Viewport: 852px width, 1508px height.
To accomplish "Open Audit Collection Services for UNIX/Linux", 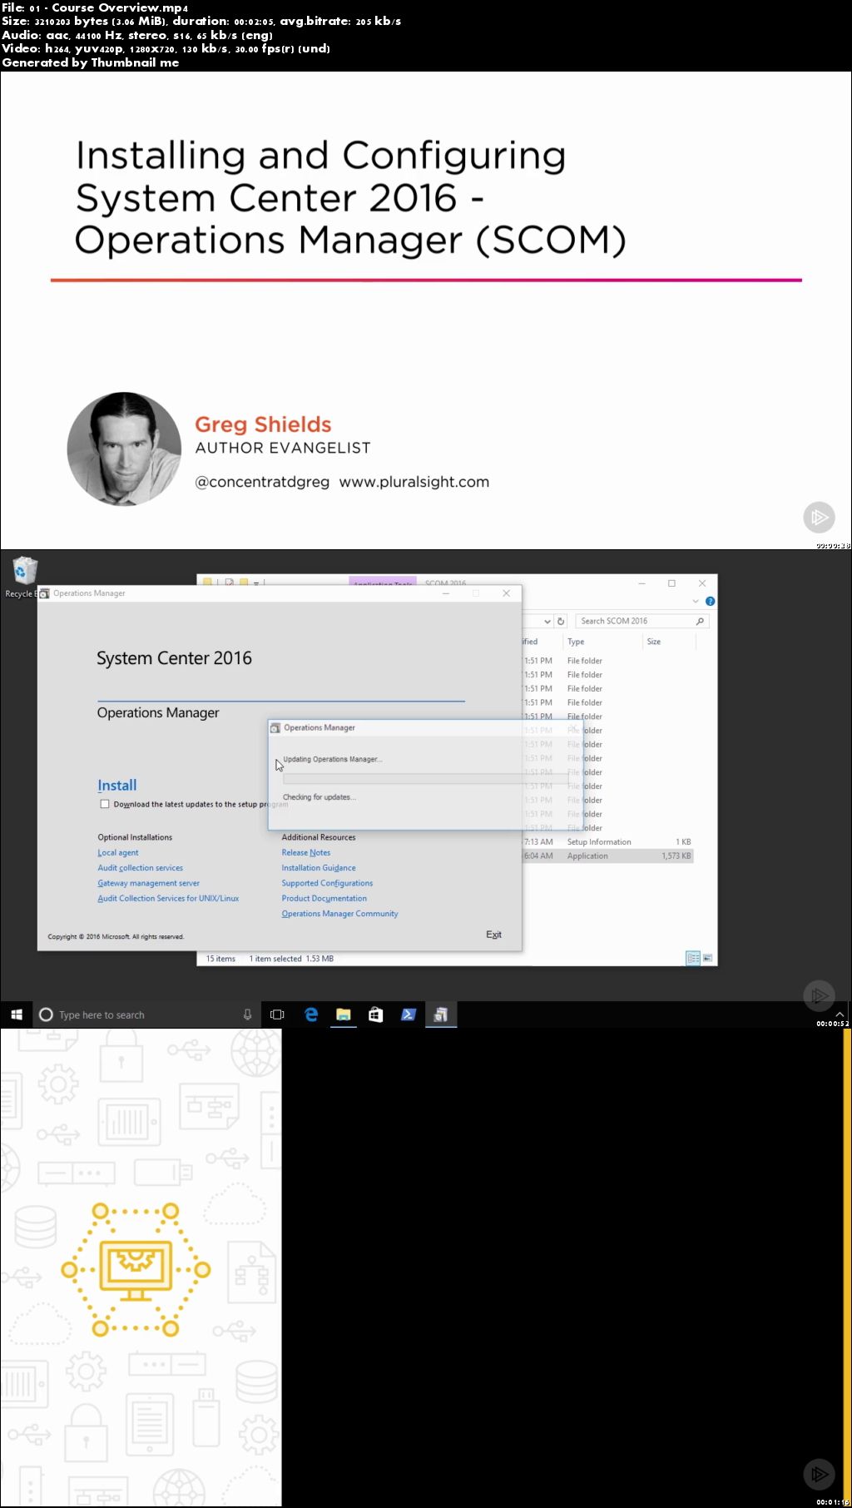I will (x=168, y=898).
